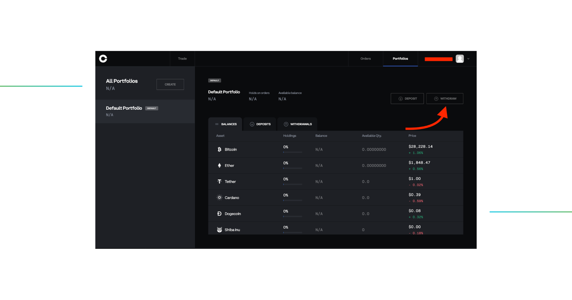572x300 pixels.
Task: Select the Dogecoin asset icon
Action: (219, 213)
